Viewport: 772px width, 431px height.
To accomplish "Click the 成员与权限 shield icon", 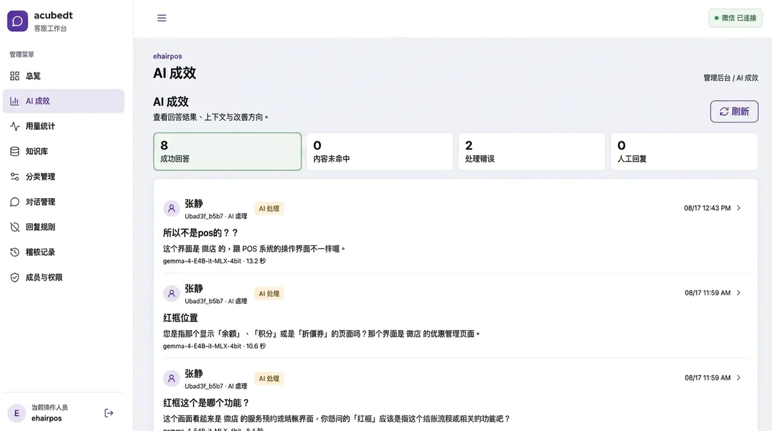I will point(15,278).
